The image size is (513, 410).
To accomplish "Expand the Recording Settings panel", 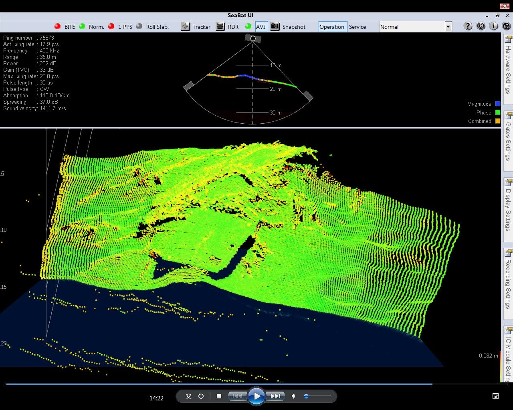I will (x=508, y=279).
